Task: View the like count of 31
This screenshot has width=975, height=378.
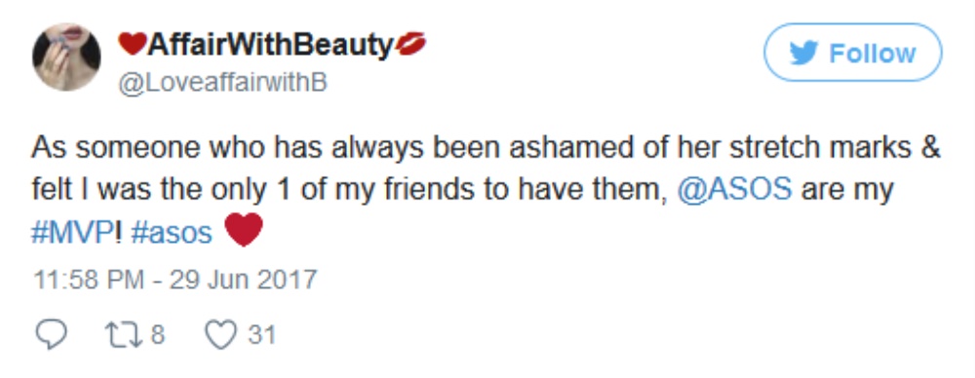Action: (x=261, y=336)
